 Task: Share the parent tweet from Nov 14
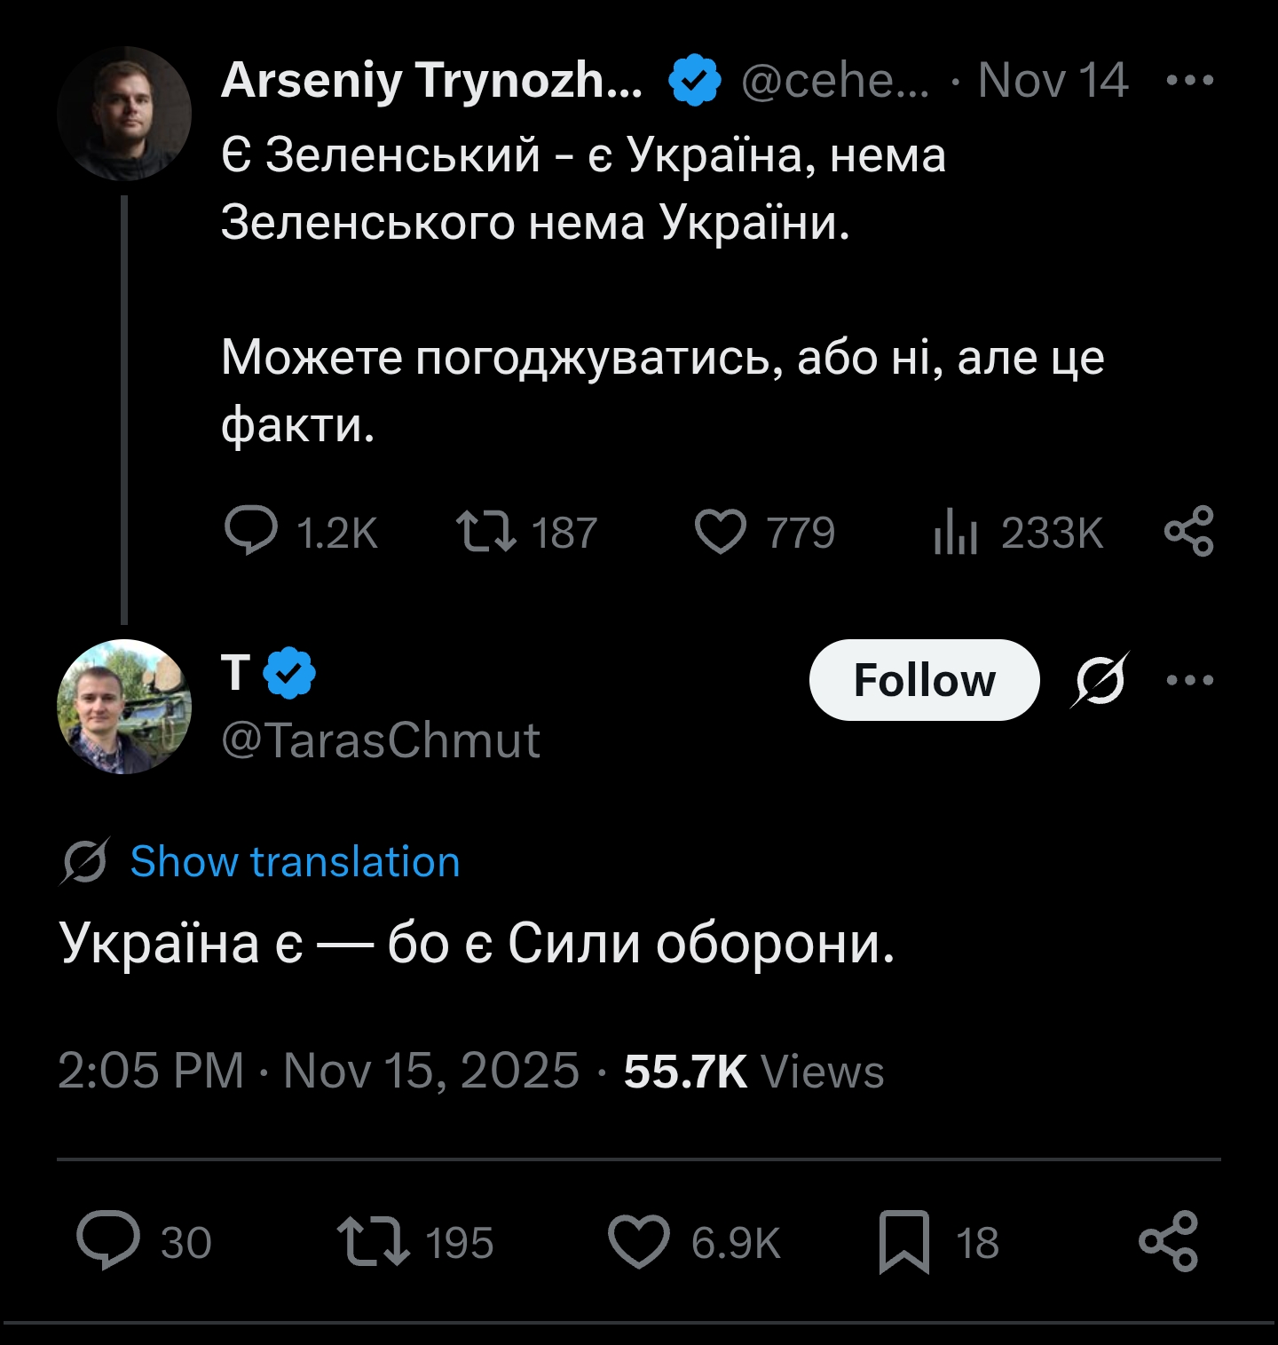[x=1189, y=531]
